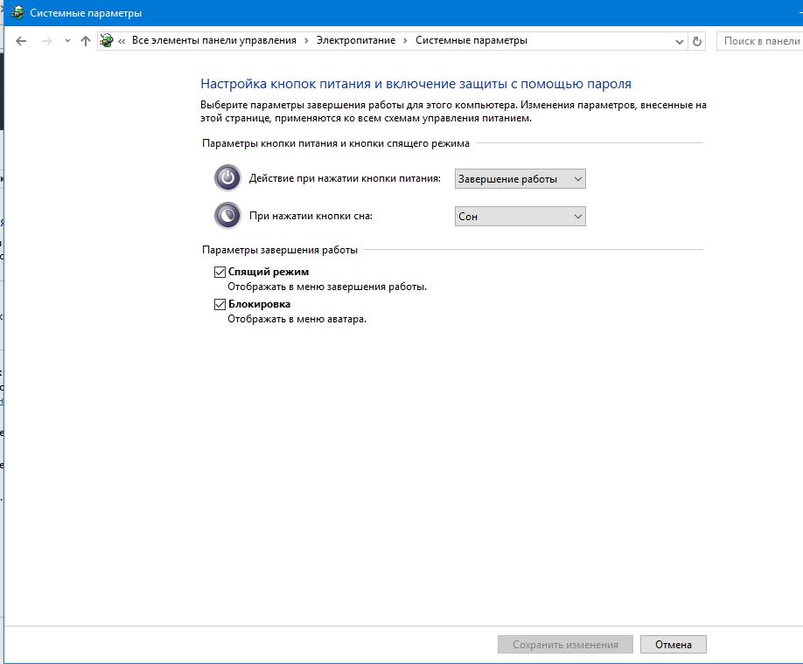Click text 'Отображать в меню завершения работы.'
The width and height of the screenshot is (803, 664).
327,287
